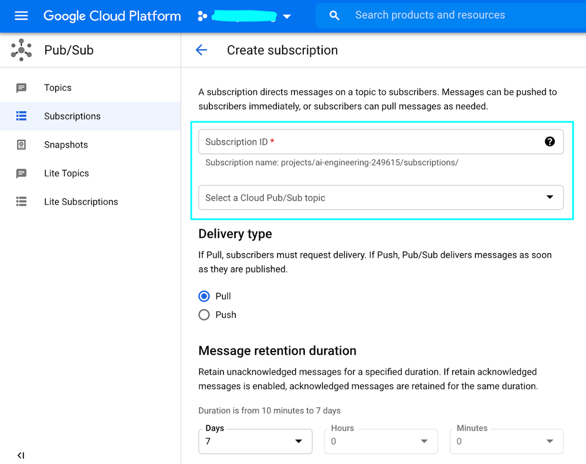Collapse the left sidebar panel
586x464 pixels.
(x=21, y=455)
